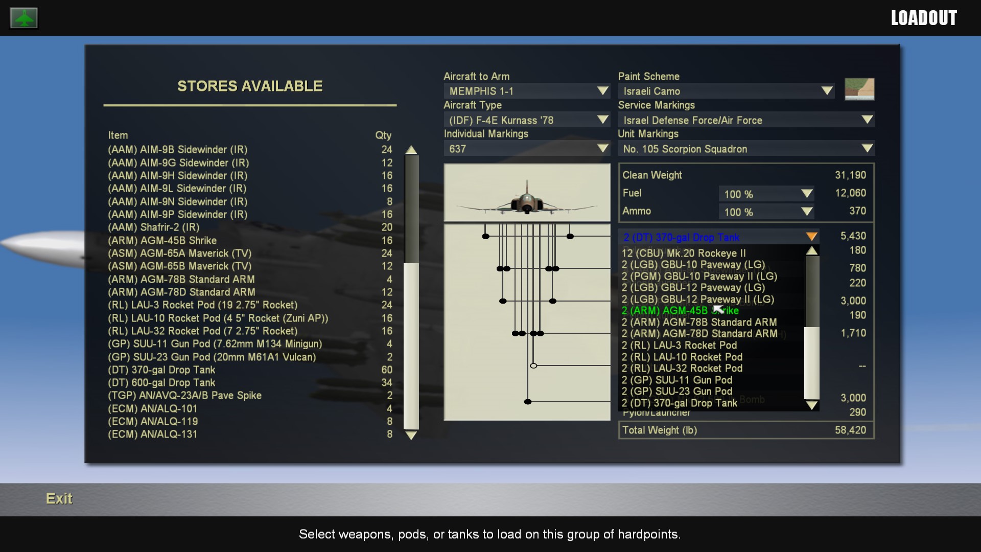Open the Individual Markings 637 dropdown
The width and height of the screenshot is (981, 552).
[x=527, y=149]
